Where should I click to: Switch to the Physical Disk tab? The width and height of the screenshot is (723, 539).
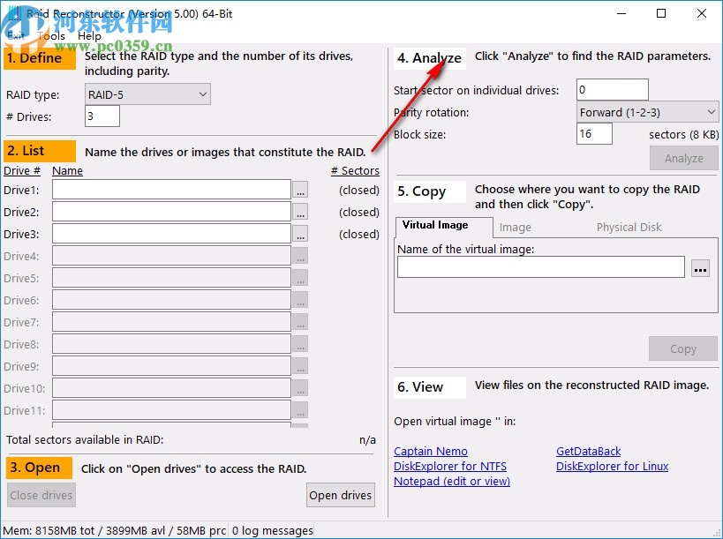click(629, 227)
